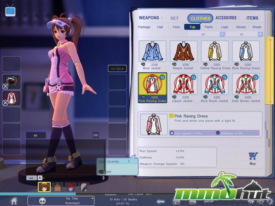The image size is (275, 206).
Task: Expand the first All filter dropdown
Action: [x=206, y=34]
